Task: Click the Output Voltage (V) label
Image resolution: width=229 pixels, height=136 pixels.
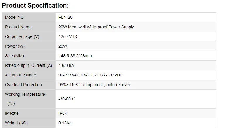Action: [x=22, y=36]
